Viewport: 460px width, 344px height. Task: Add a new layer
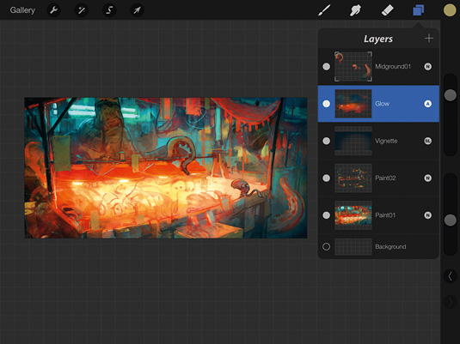click(428, 39)
